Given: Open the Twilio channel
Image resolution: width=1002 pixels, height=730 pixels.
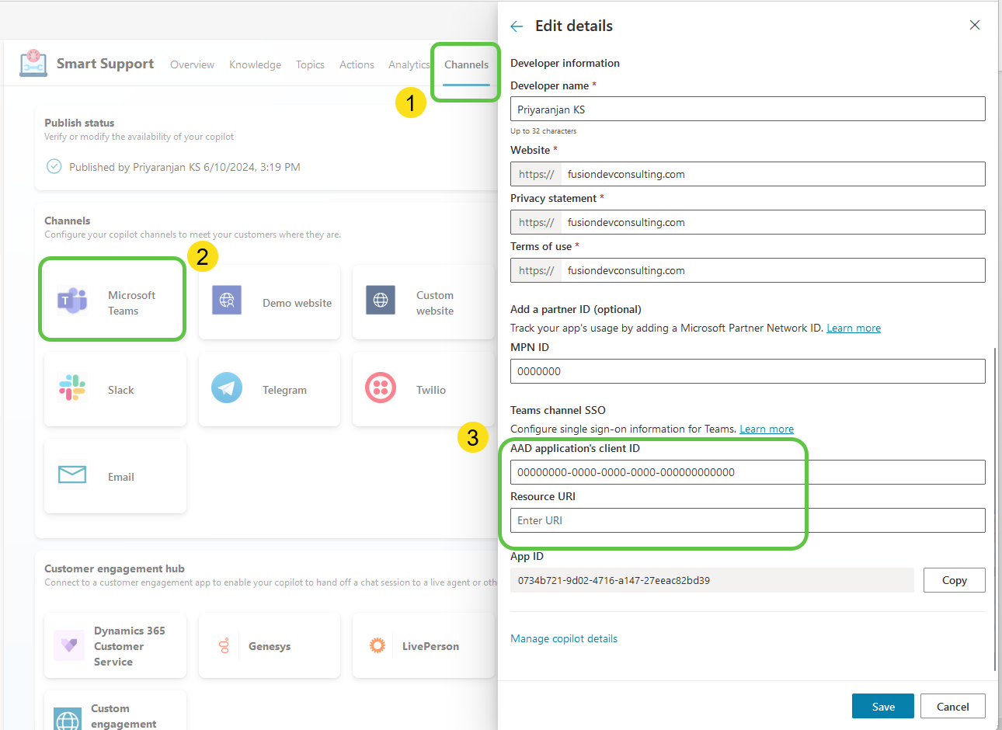Looking at the screenshot, I should 423,389.
